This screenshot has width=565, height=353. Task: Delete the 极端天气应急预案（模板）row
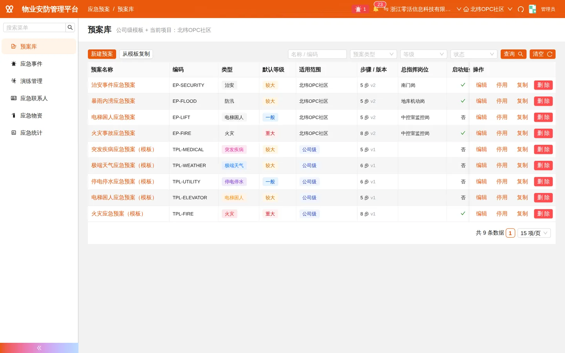pos(543,166)
